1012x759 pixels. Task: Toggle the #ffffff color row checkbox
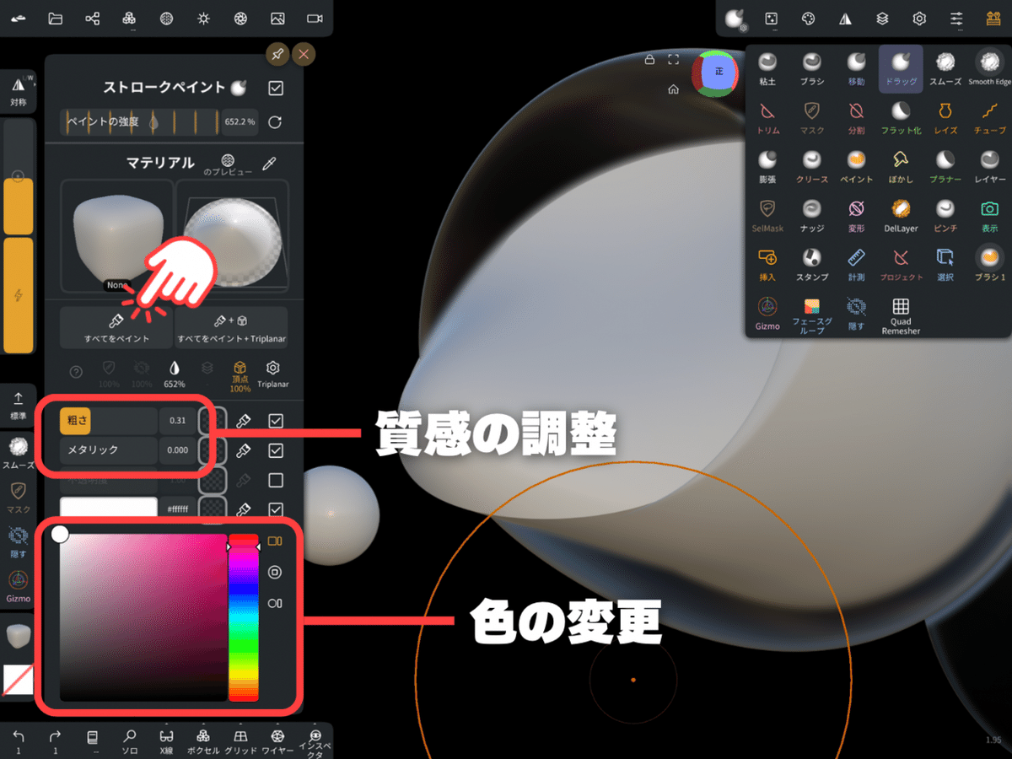tap(275, 509)
